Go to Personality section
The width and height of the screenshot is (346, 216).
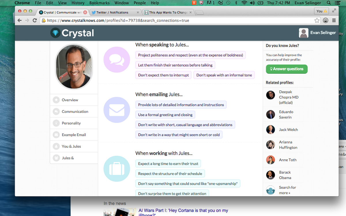tap(71, 123)
